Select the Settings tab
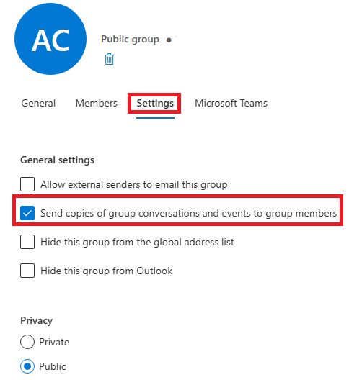The image size is (349, 380). [155, 103]
